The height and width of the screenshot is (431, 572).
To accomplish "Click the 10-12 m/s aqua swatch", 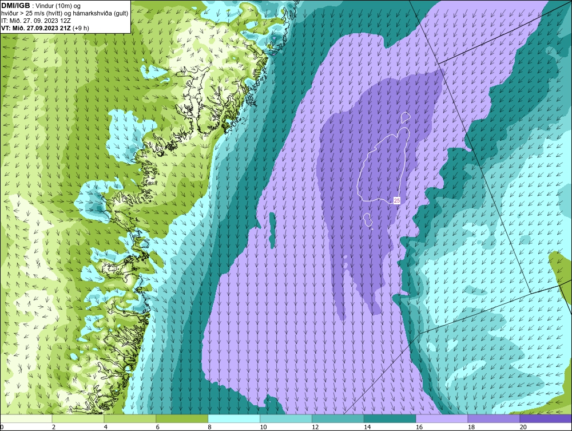I will tap(286, 418).
